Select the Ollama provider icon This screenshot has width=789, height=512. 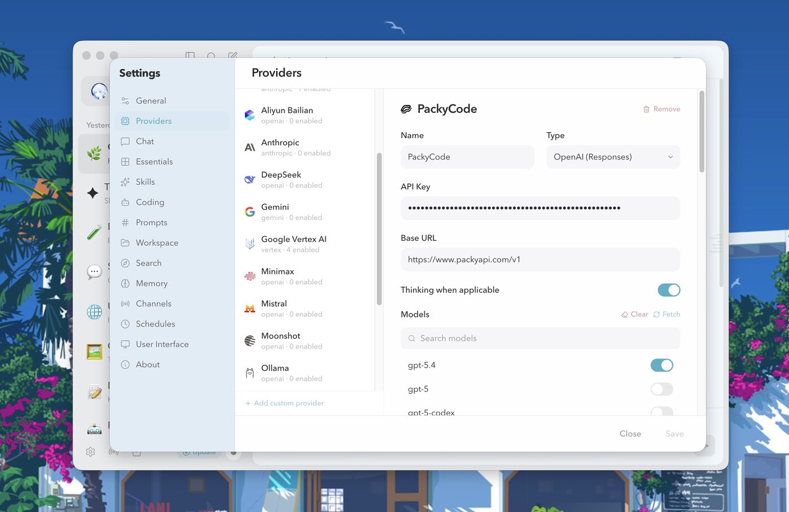249,372
